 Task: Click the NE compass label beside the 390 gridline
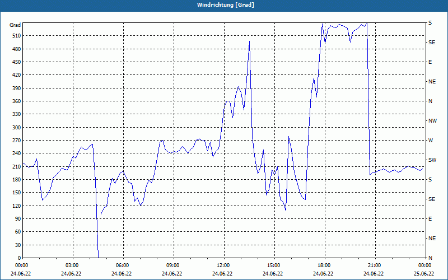tap(432, 82)
